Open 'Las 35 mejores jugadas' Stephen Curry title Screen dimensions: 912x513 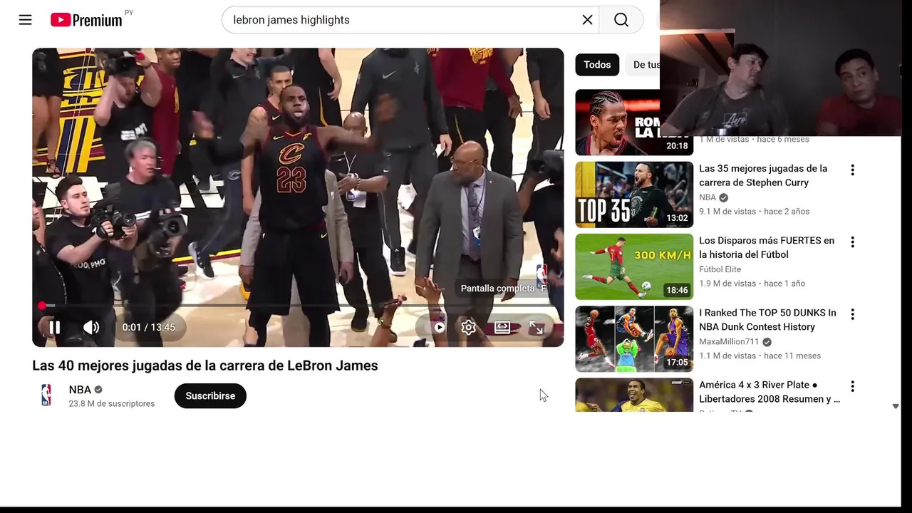(763, 175)
